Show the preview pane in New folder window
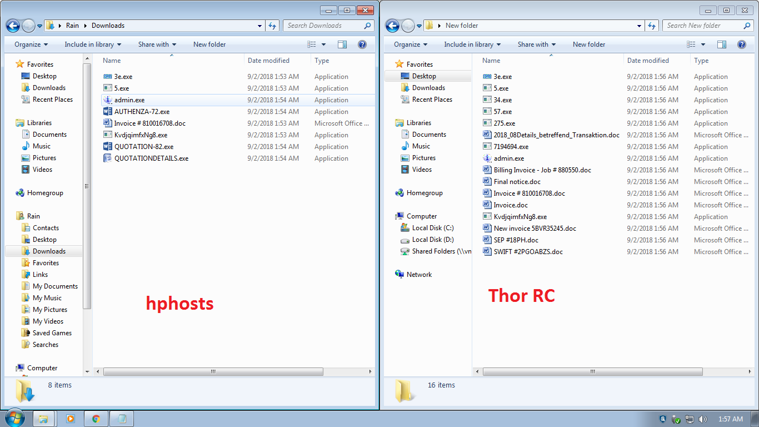This screenshot has height=427, width=759. point(722,44)
